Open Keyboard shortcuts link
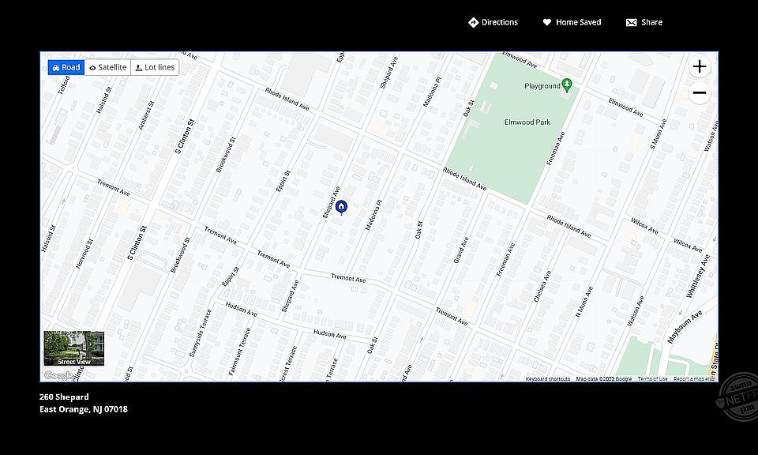The height and width of the screenshot is (455, 758). coord(548,378)
